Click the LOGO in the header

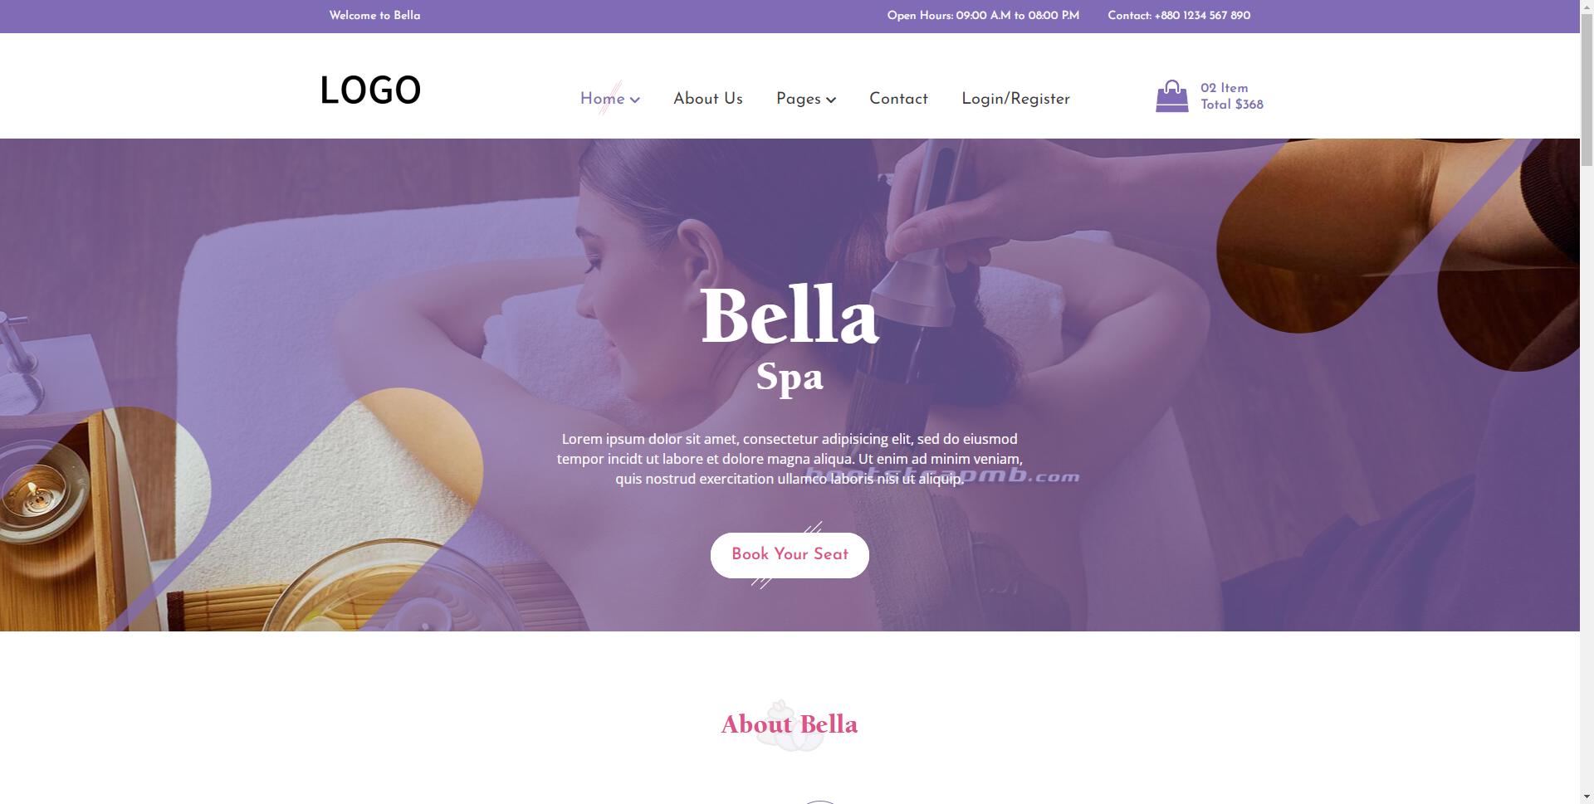tap(370, 90)
